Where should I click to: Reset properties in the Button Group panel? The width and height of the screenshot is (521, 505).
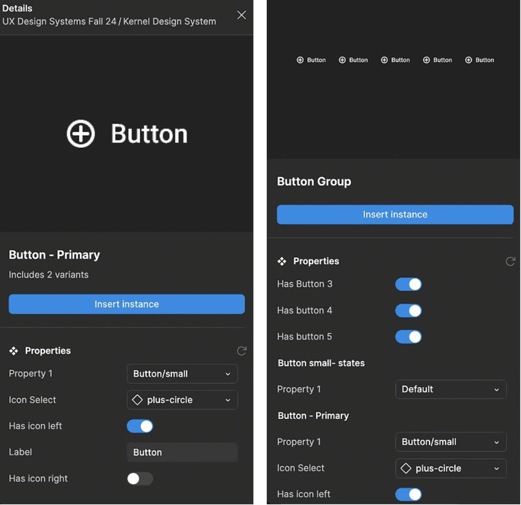510,261
